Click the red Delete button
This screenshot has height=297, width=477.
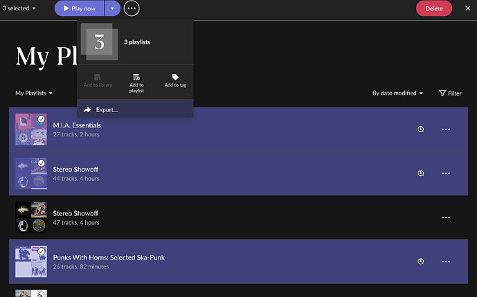point(433,8)
